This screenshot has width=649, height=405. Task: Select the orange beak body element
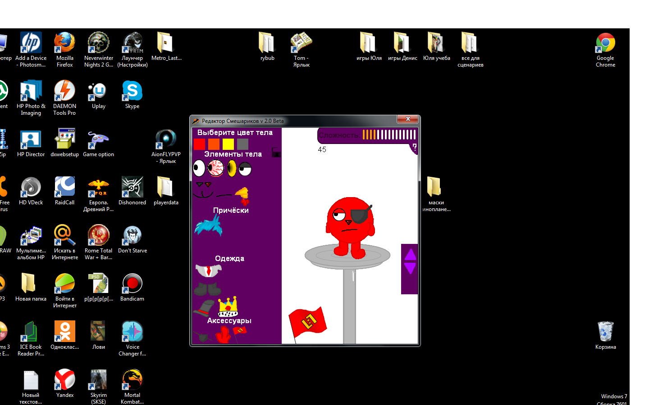pyautogui.click(x=242, y=195)
